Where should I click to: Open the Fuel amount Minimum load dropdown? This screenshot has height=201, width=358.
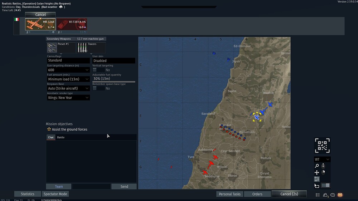(68, 79)
